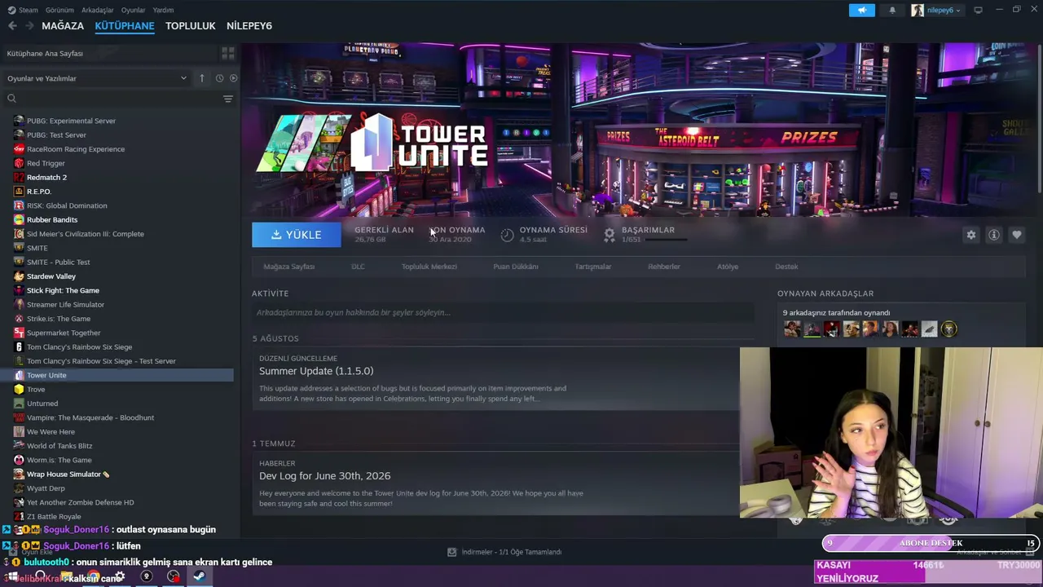
Task: Click the Trove game icon
Action: point(19,390)
